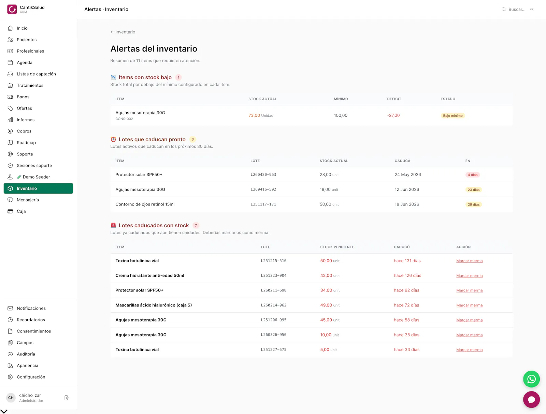546x414 pixels.
Task: Select Agujas mesoterapia 30G CONS-002 item
Action: pyautogui.click(x=140, y=115)
